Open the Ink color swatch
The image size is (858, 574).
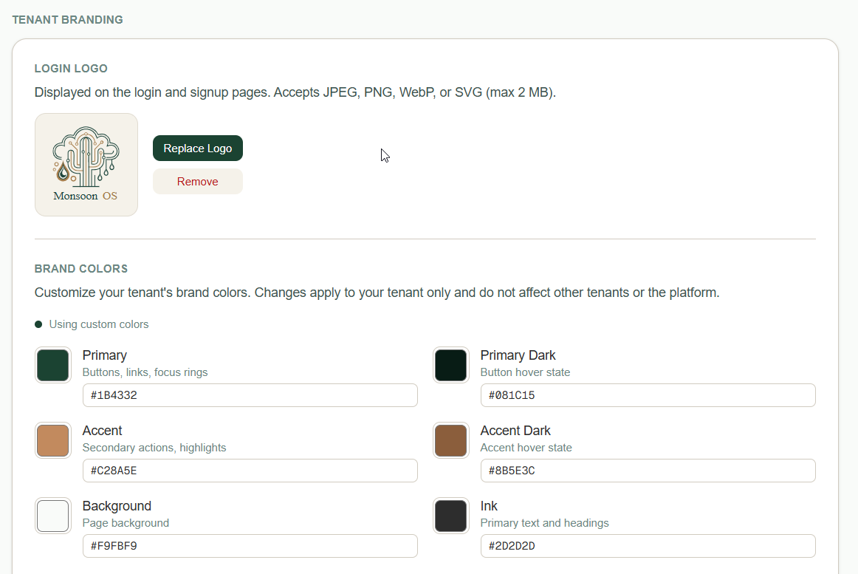[450, 515]
